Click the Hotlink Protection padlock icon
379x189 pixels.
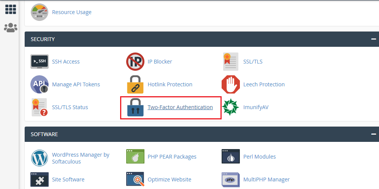pyautogui.click(x=135, y=84)
